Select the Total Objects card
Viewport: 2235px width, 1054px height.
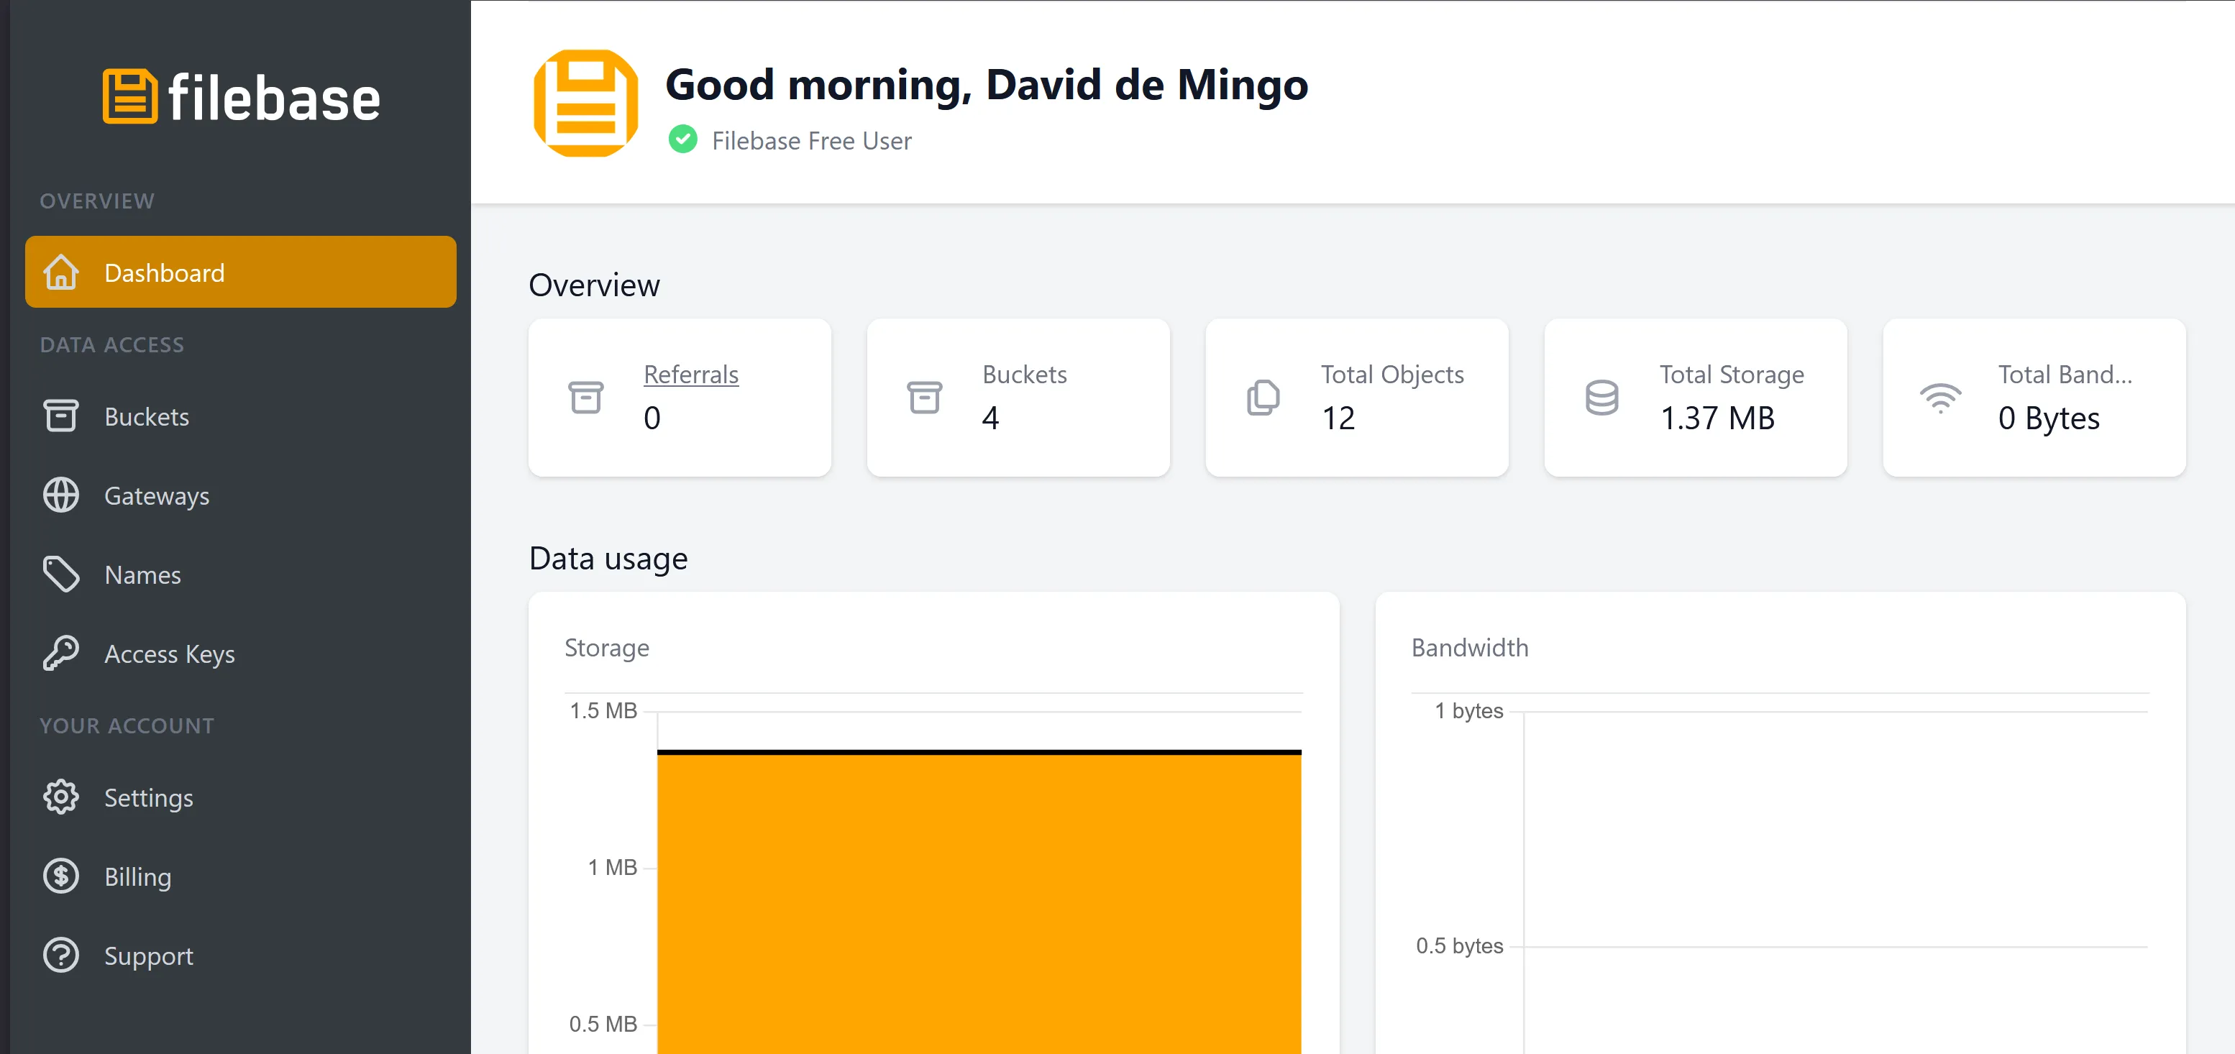(x=1356, y=398)
